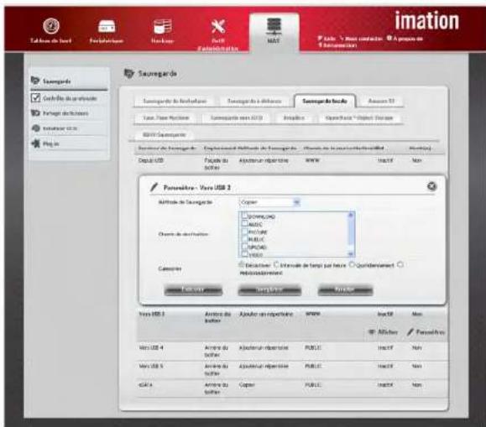The image size is (486, 427).
Task: Click the folder list scroll-down arrow
Action: (x=351, y=254)
